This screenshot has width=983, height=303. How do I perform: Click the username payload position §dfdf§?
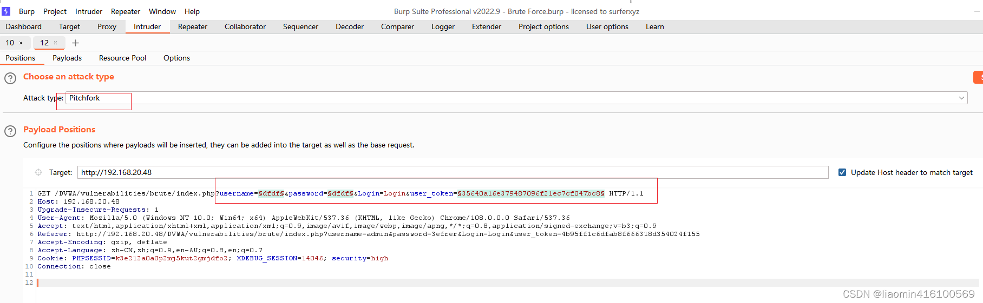pyautogui.click(x=271, y=193)
